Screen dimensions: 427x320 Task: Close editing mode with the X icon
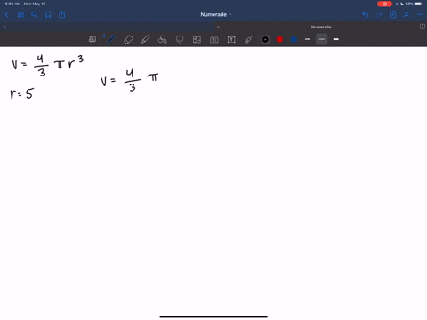tap(407, 14)
